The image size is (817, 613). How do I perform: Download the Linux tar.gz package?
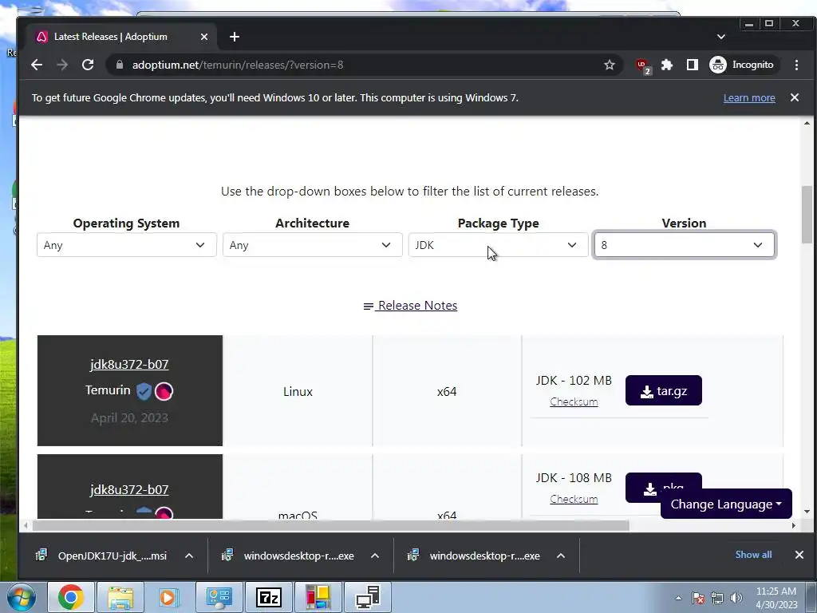(663, 390)
